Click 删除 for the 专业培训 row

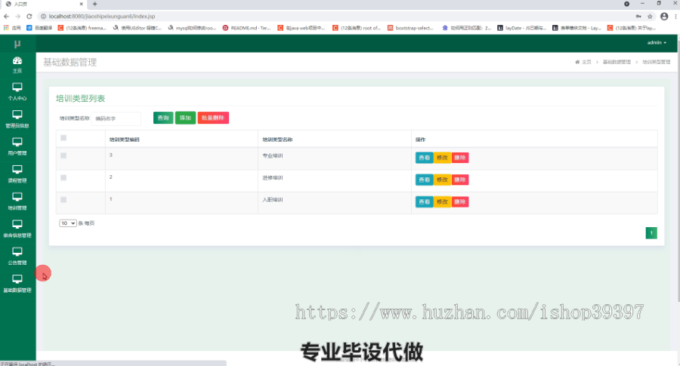pyautogui.click(x=459, y=158)
